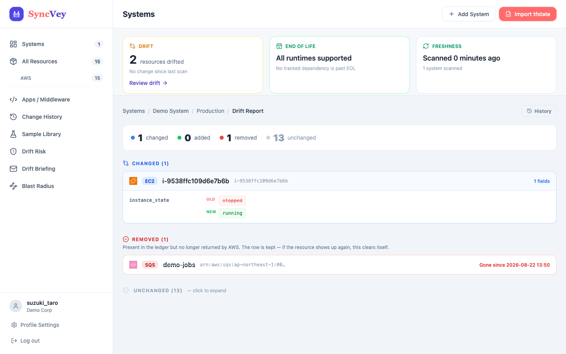This screenshot has height=354, width=566.
Task: Click the old value 'stopped'
Action: click(232, 201)
